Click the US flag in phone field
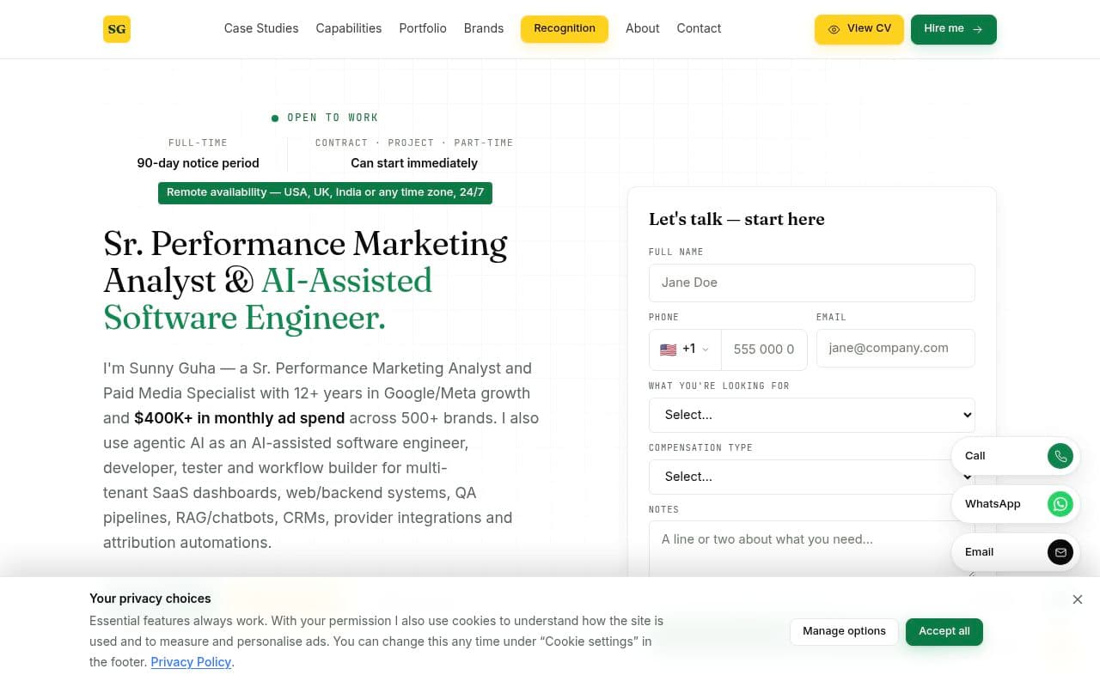This screenshot has height=687, width=1100. click(668, 350)
